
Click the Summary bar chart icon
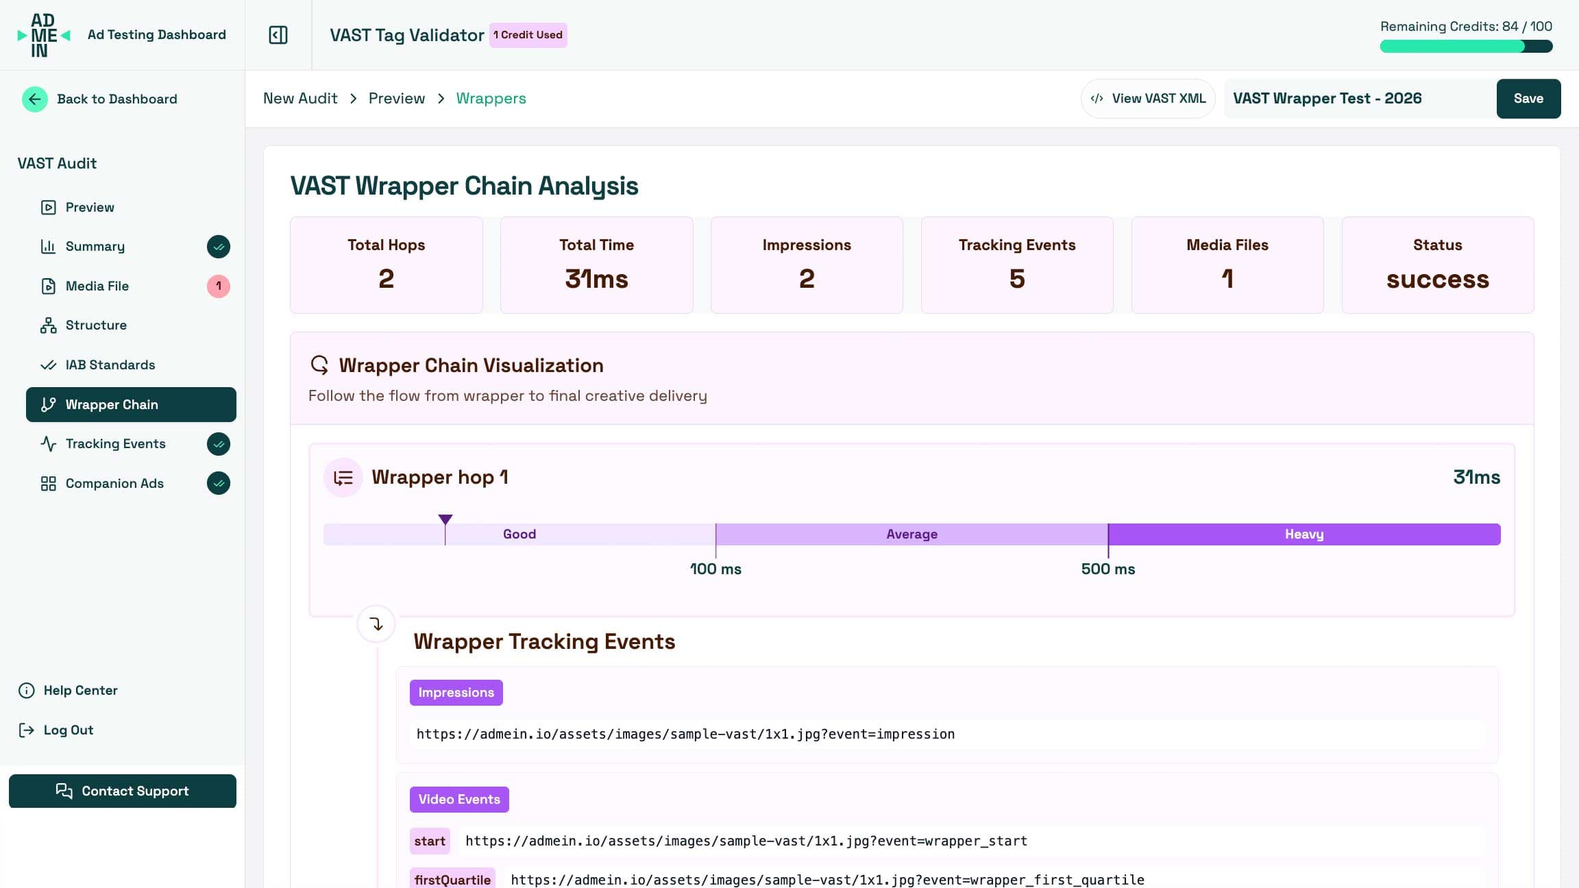[x=48, y=246]
